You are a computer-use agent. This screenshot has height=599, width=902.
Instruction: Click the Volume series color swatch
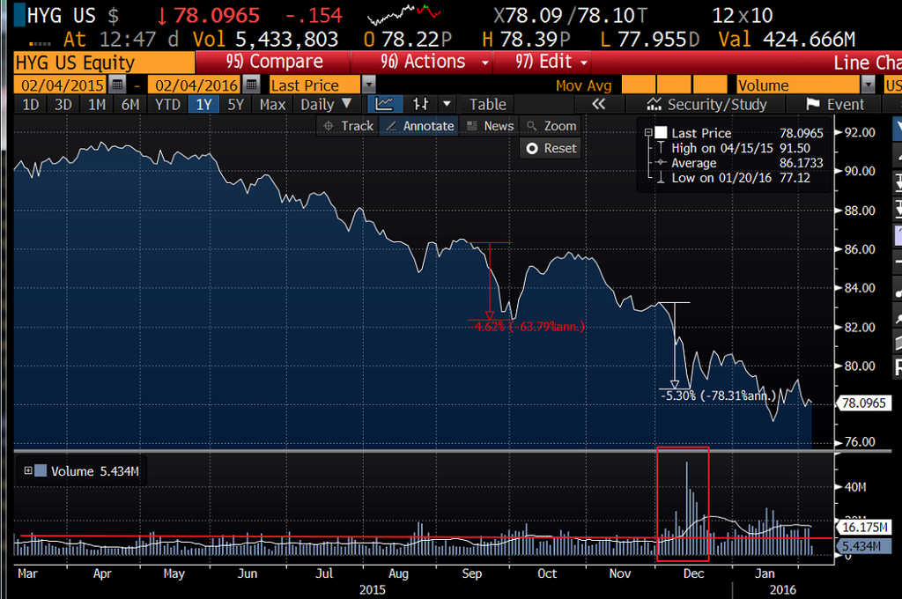pyautogui.click(x=41, y=470)
